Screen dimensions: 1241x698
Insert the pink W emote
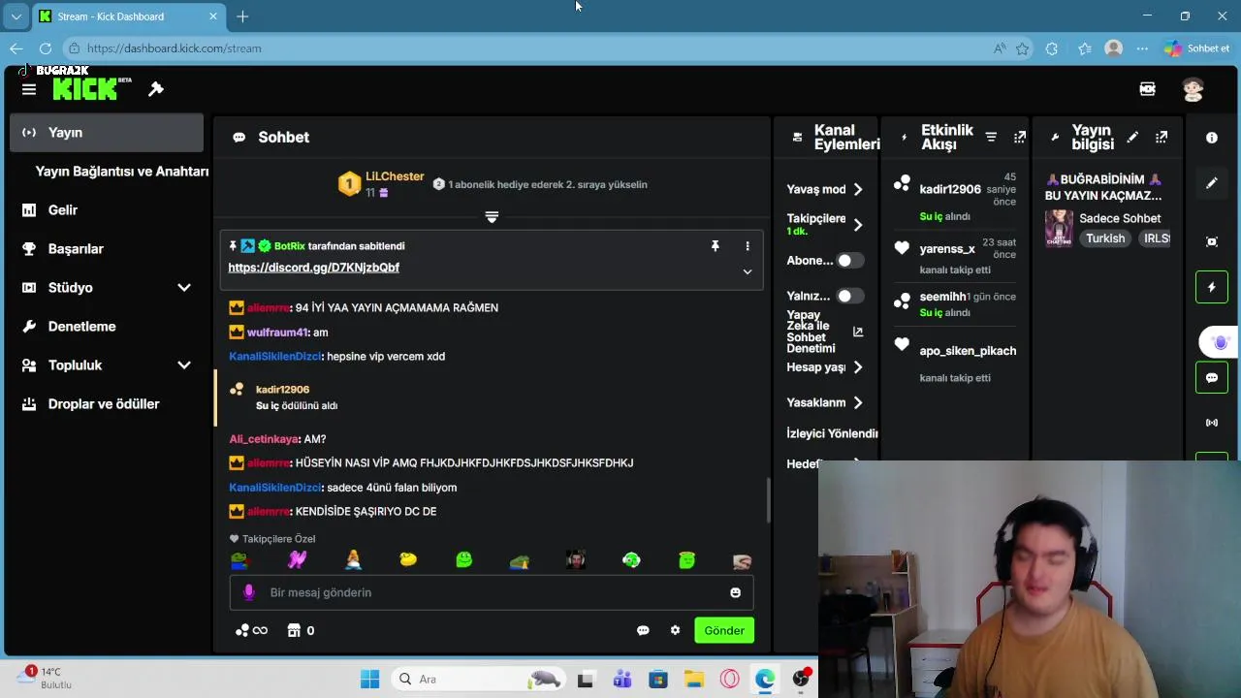coord(298,559)
